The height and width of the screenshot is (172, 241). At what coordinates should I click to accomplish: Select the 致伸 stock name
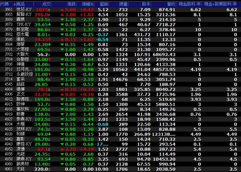[21, 104]
